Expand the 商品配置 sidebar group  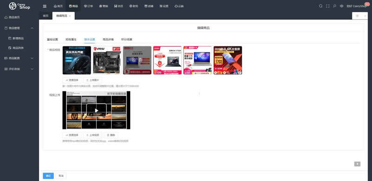click(20, 58)
